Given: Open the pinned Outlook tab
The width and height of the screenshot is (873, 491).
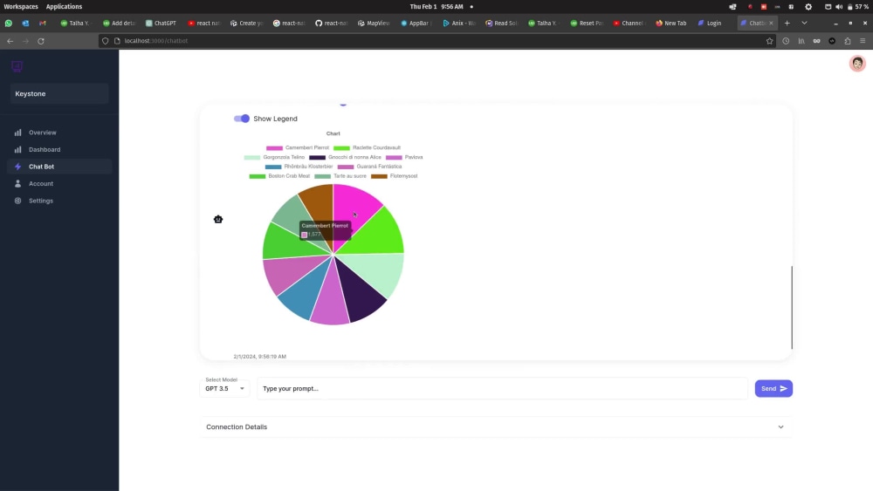Looking at the screenshot, I should pyautogui.click(x=25, y=24).
